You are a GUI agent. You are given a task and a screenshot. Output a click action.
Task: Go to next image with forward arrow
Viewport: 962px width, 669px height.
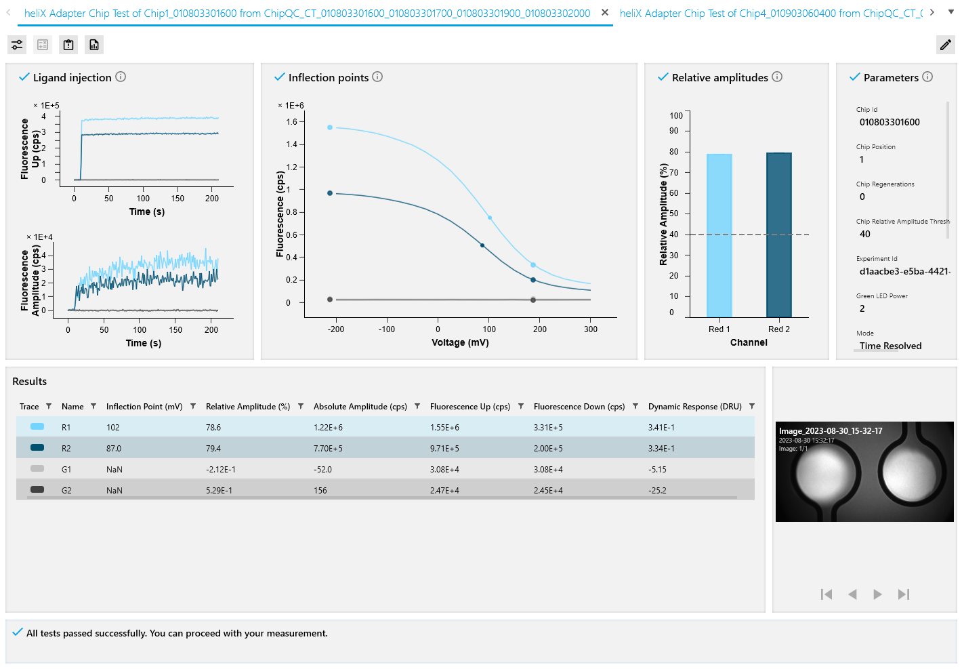tap(877, 594)
